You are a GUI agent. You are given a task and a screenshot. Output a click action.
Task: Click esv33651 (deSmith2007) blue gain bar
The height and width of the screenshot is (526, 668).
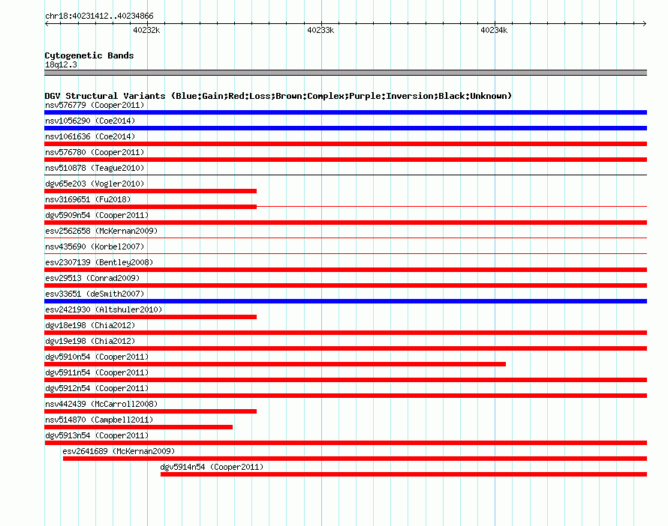point(345,301)
